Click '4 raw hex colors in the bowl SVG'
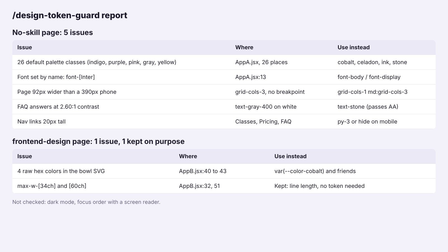Image resolution: width=448 pixels, height=252 pixels. coord(61,171)
